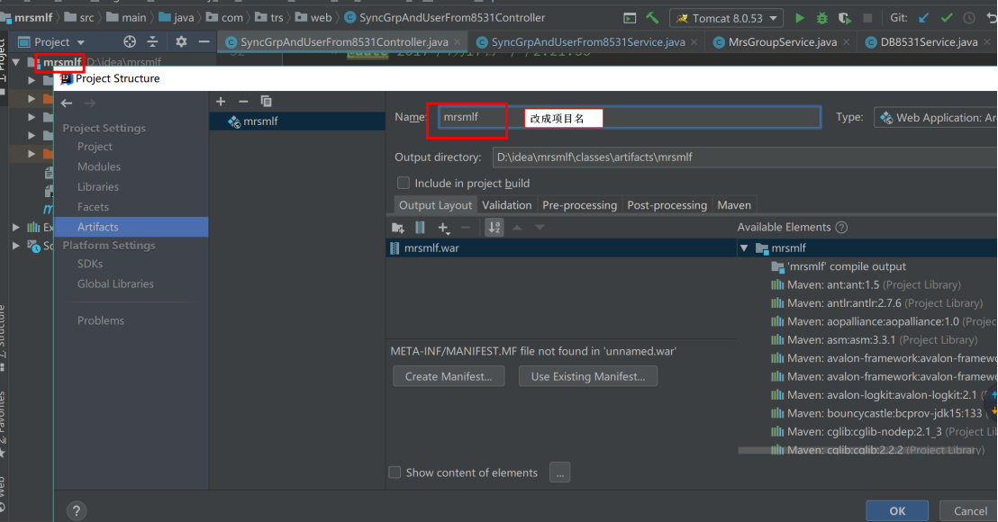This screenshot has height=522, width=998.
Task: Update project with Git blue arrow
Action: [923, 18]
